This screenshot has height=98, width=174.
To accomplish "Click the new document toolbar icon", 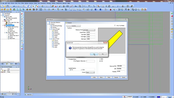I will pos(2,6).
